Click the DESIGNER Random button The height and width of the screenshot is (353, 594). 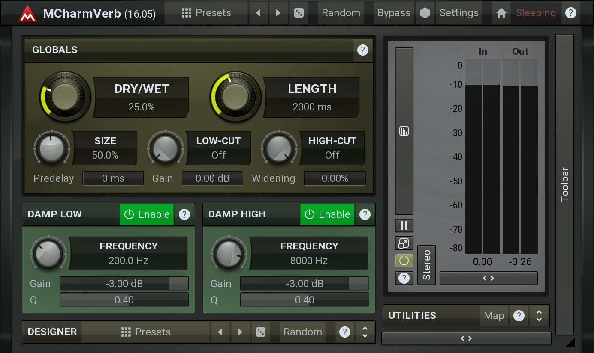click(x=303, y=332)
